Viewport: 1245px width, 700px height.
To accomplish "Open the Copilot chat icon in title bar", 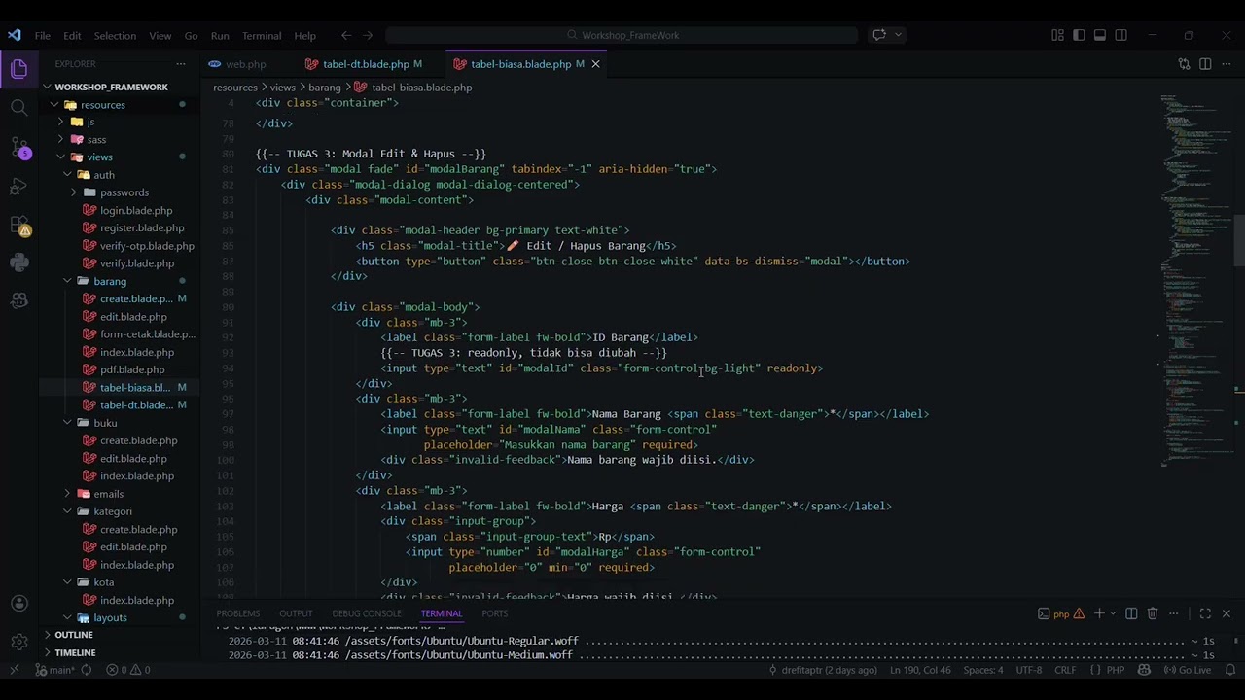I will pos(879,35).
